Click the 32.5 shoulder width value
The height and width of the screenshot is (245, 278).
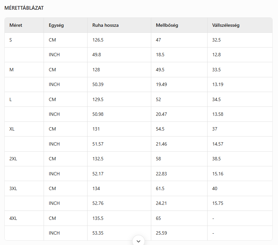tap(216, 40)
